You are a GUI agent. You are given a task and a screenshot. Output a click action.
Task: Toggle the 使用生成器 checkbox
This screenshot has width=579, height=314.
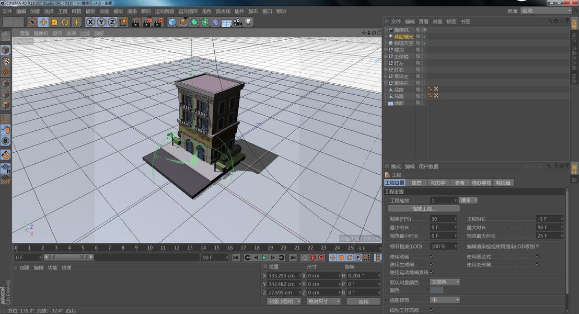(x=431, y=264)
